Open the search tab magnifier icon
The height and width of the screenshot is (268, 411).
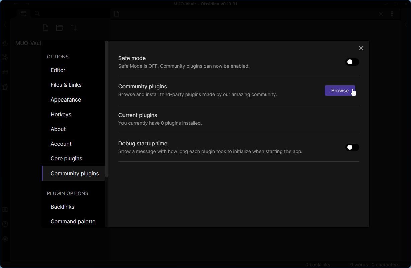pyautogui.click(x=37, y=14)
